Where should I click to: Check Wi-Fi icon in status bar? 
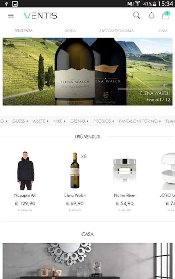[x=137, y=3]
